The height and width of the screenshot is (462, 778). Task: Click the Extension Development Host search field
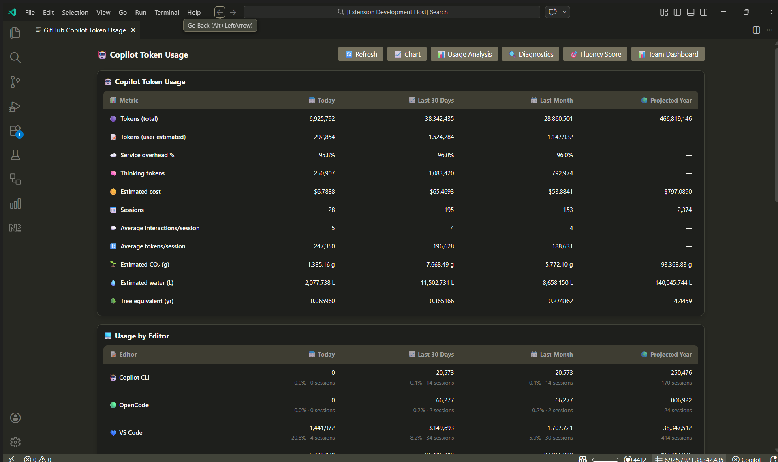(x=392, y=12)
